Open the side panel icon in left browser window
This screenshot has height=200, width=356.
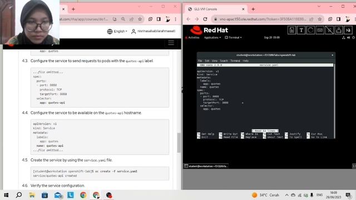[x=159, y=19]
